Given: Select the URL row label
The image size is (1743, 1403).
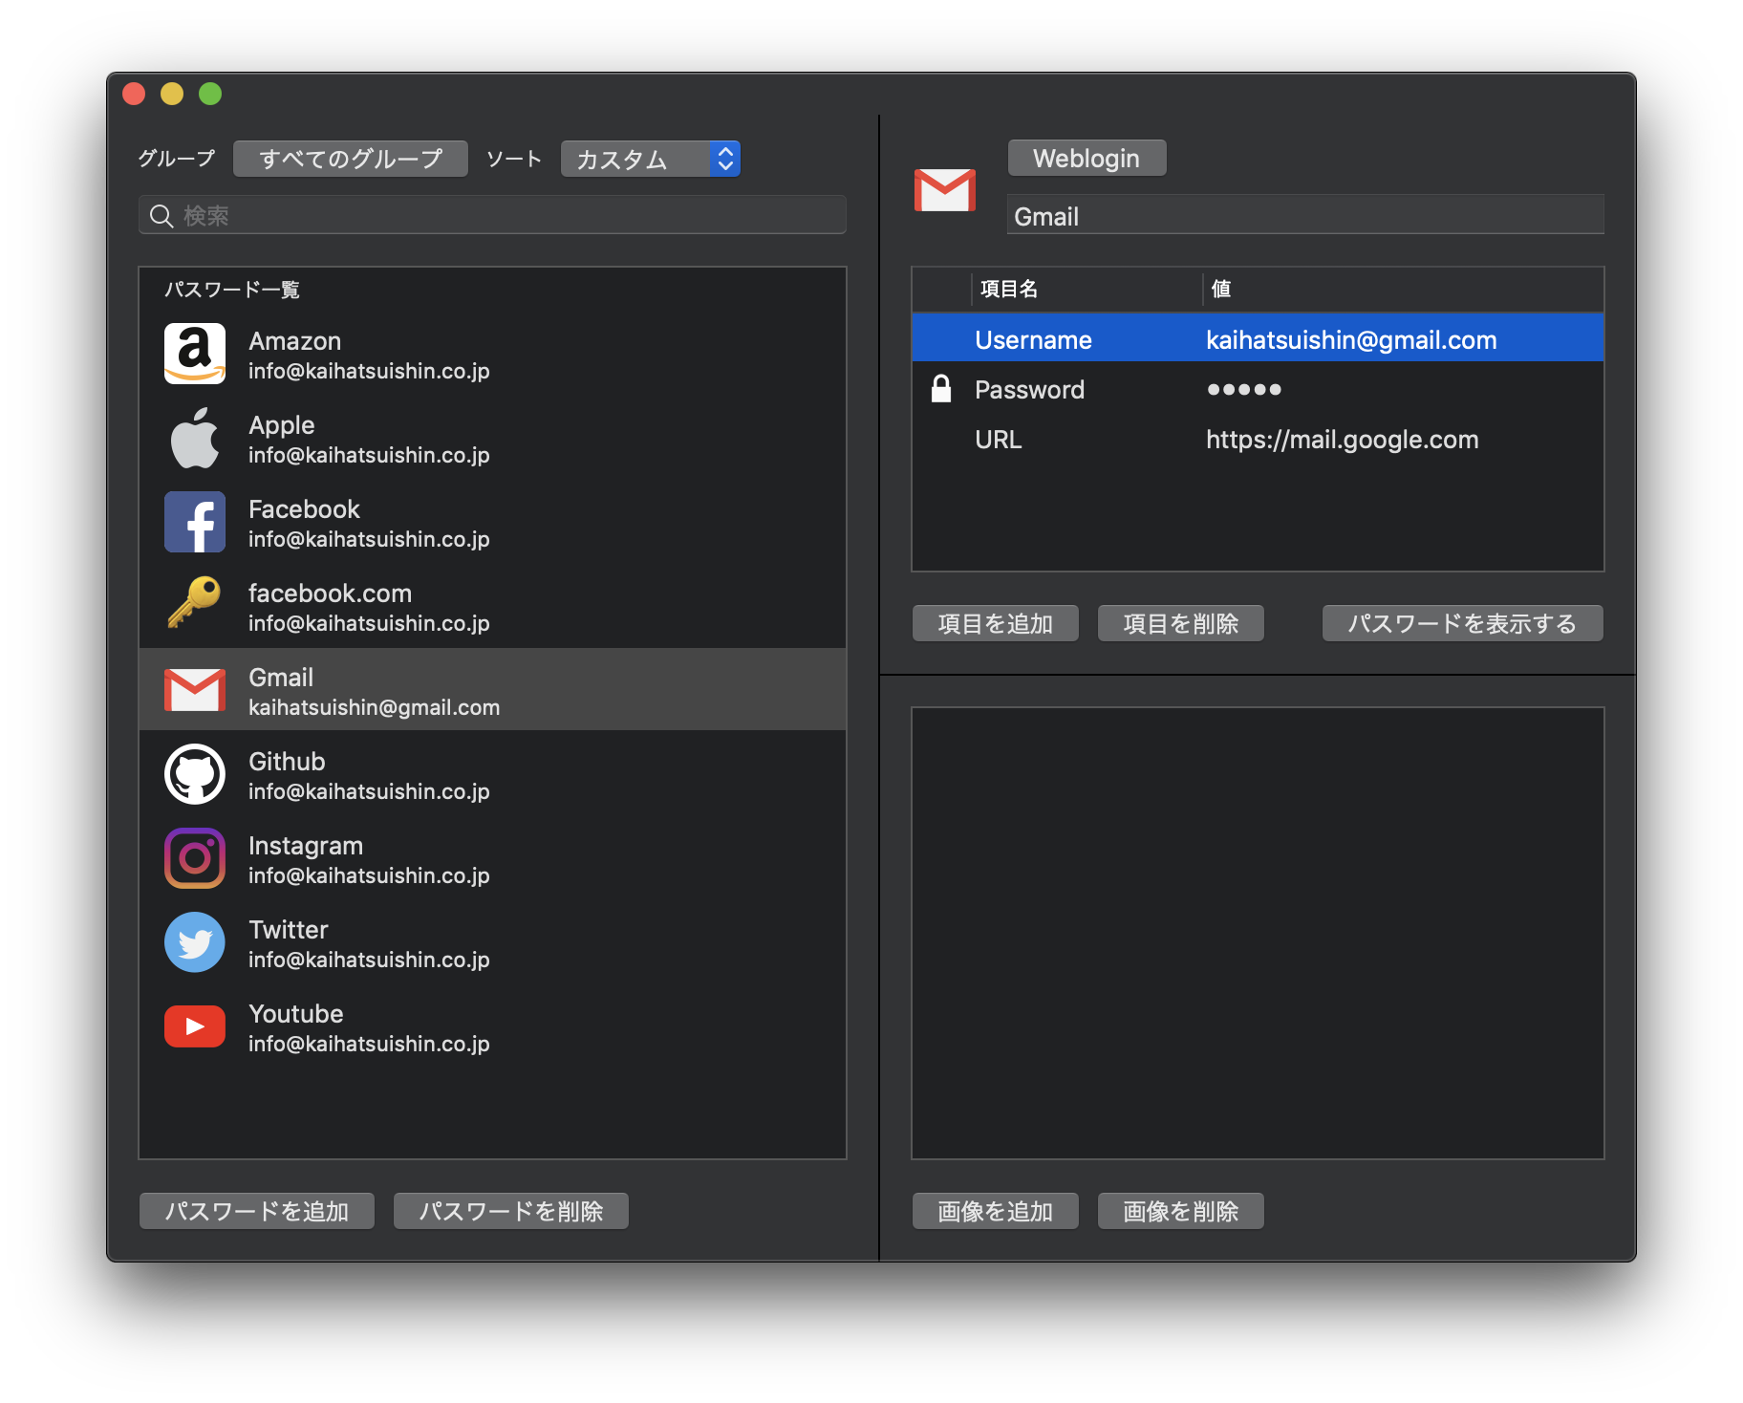Looking at the screenshot, I should coord(998,440).
